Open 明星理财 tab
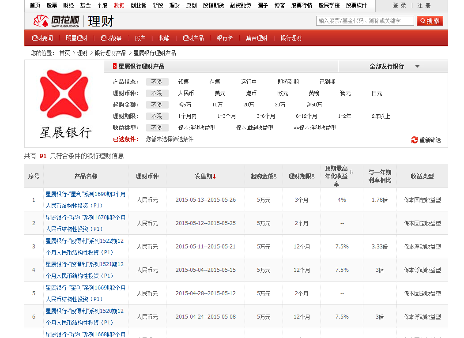This screenshot has width=464, height=338. pyautogui.click(x=76, y=38)
